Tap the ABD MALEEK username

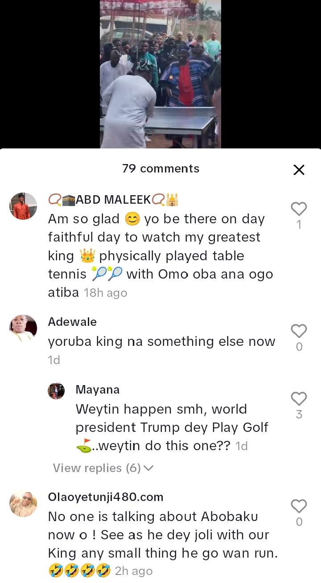(x=113, y=200)
